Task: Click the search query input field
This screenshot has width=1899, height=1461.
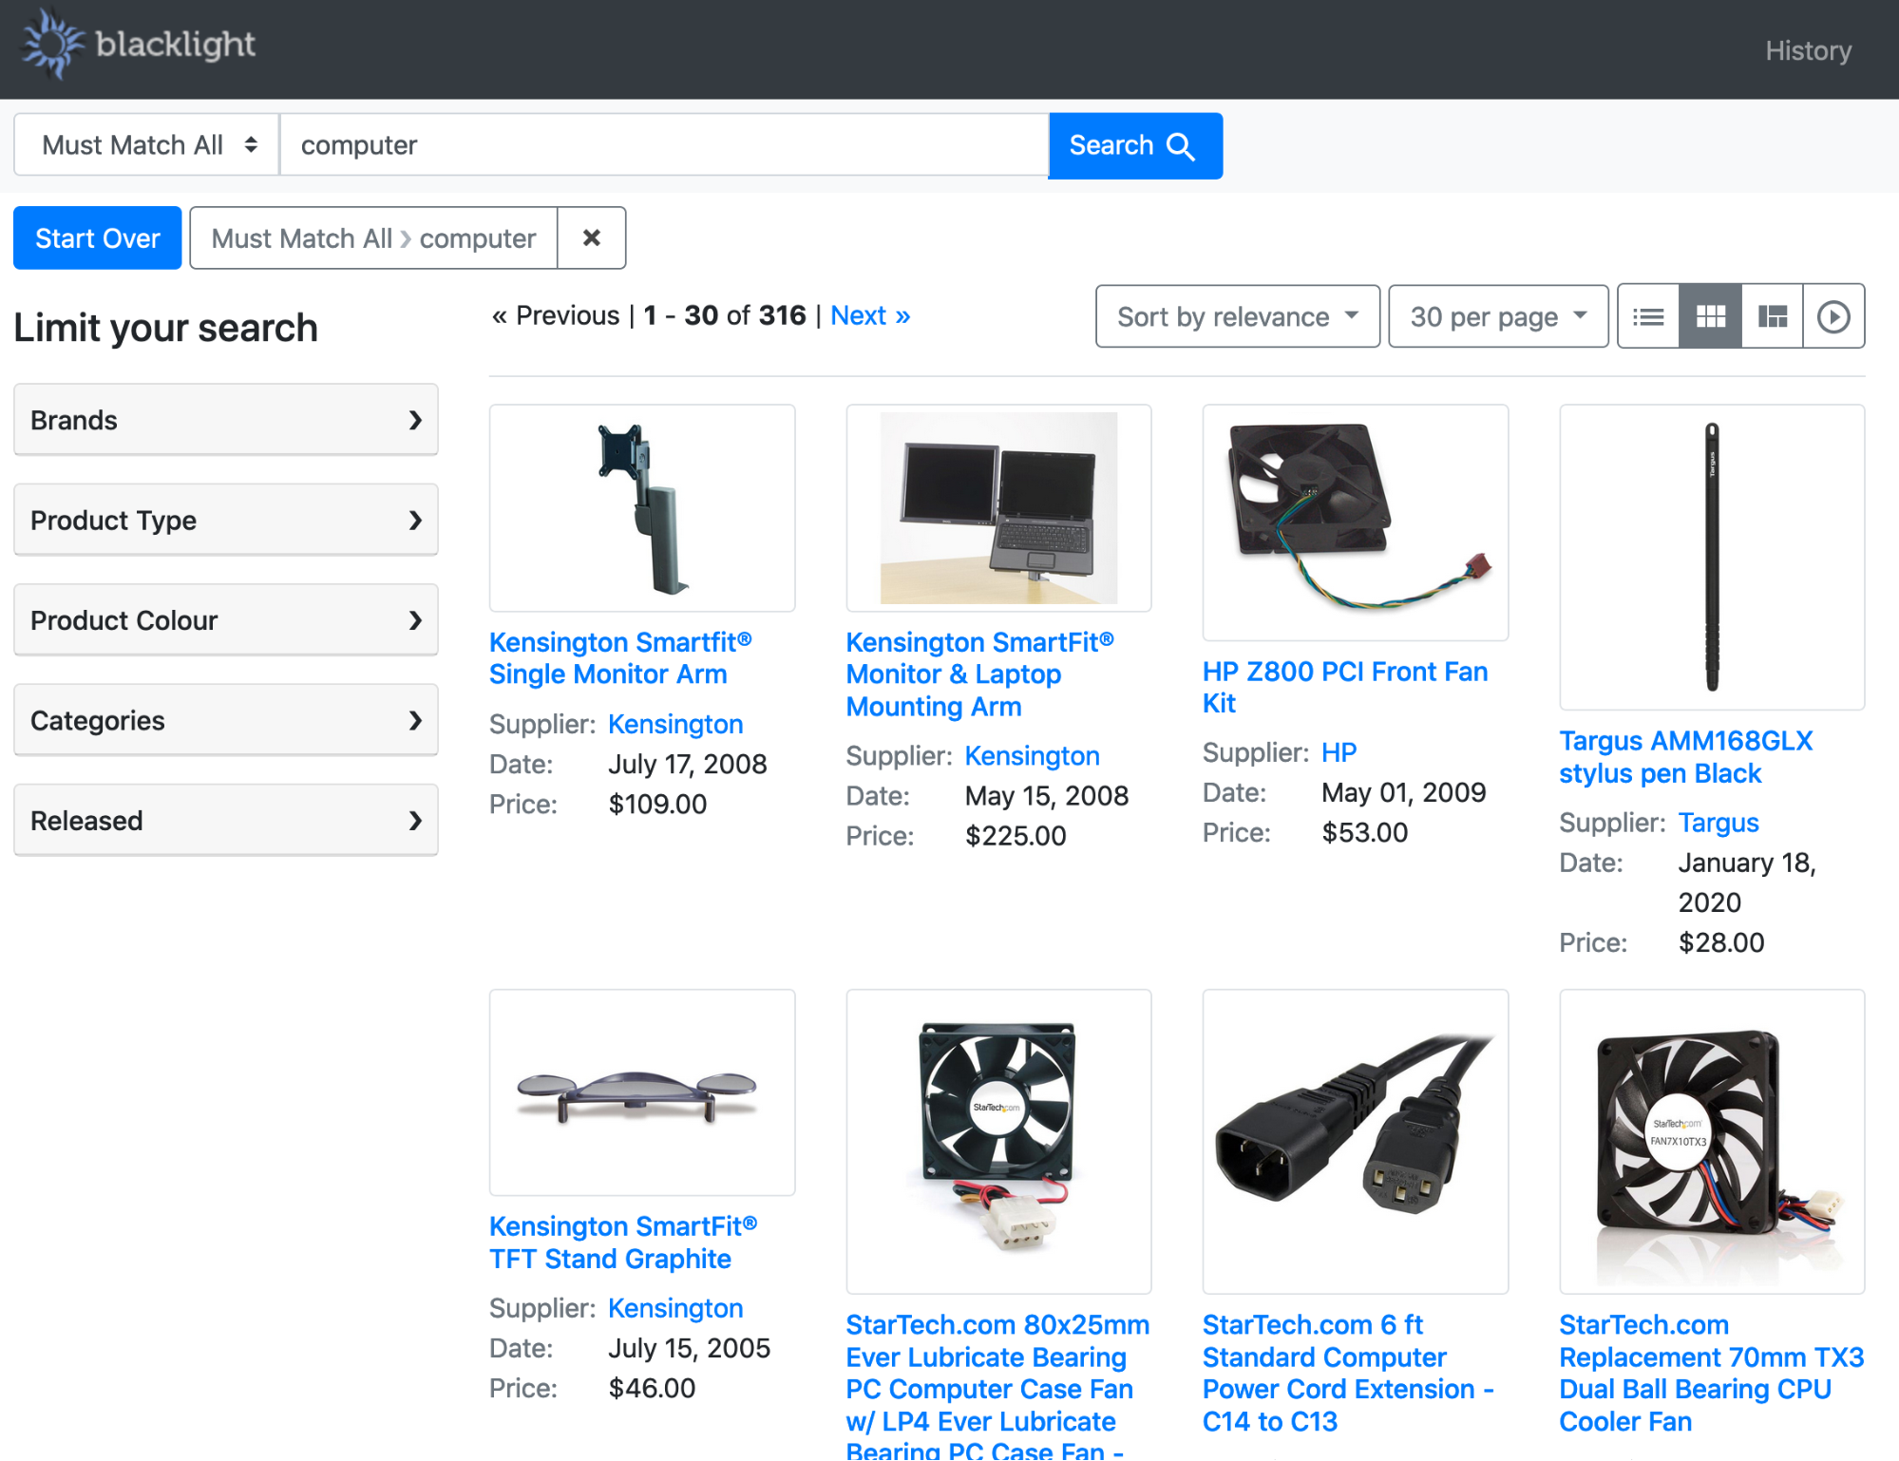Action: [663, 145]
